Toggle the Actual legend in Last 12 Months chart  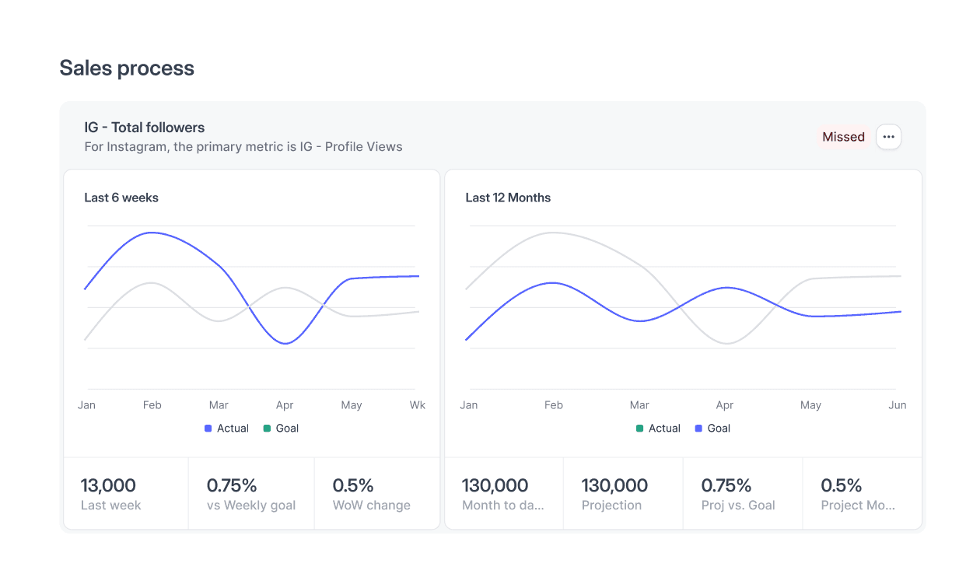tap(658, 429)
